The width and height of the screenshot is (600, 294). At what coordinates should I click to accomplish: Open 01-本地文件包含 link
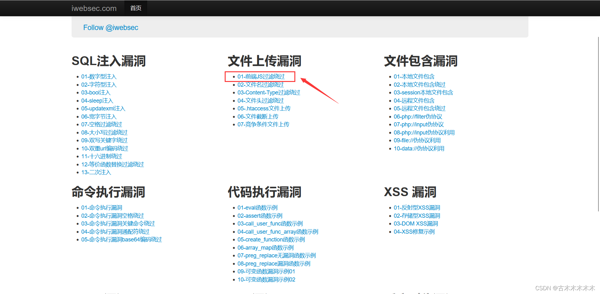pos(414,77)
